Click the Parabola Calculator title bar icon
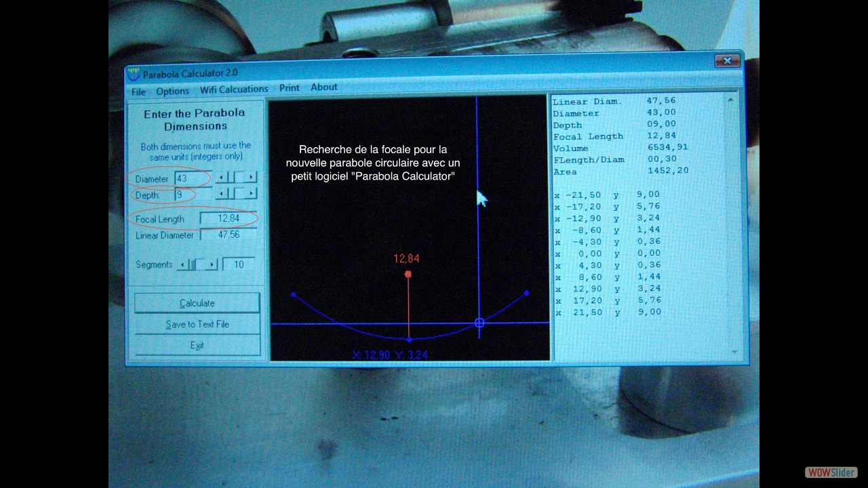The width and height of the screenshot is (868, 488). (134, 74)
